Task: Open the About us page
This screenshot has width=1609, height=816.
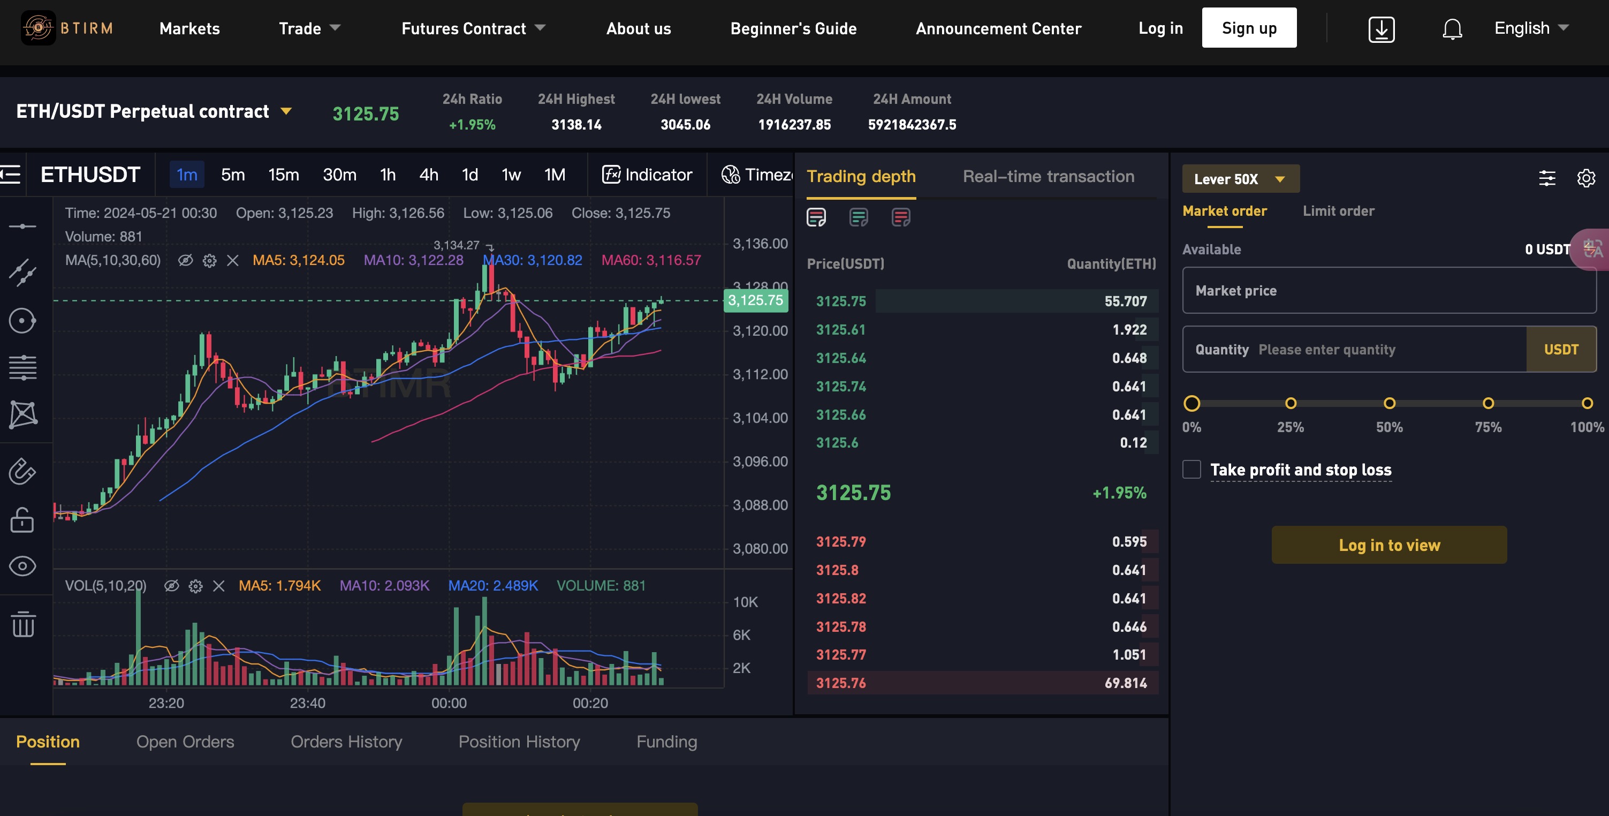Action: [x=639, y=28]
